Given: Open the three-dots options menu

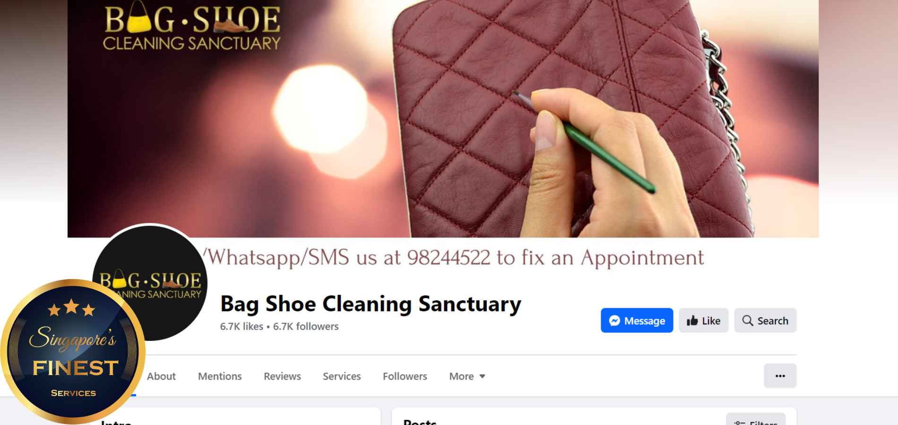Looking at the screenshot, I should pyautogui.click(x=780, y=376).
